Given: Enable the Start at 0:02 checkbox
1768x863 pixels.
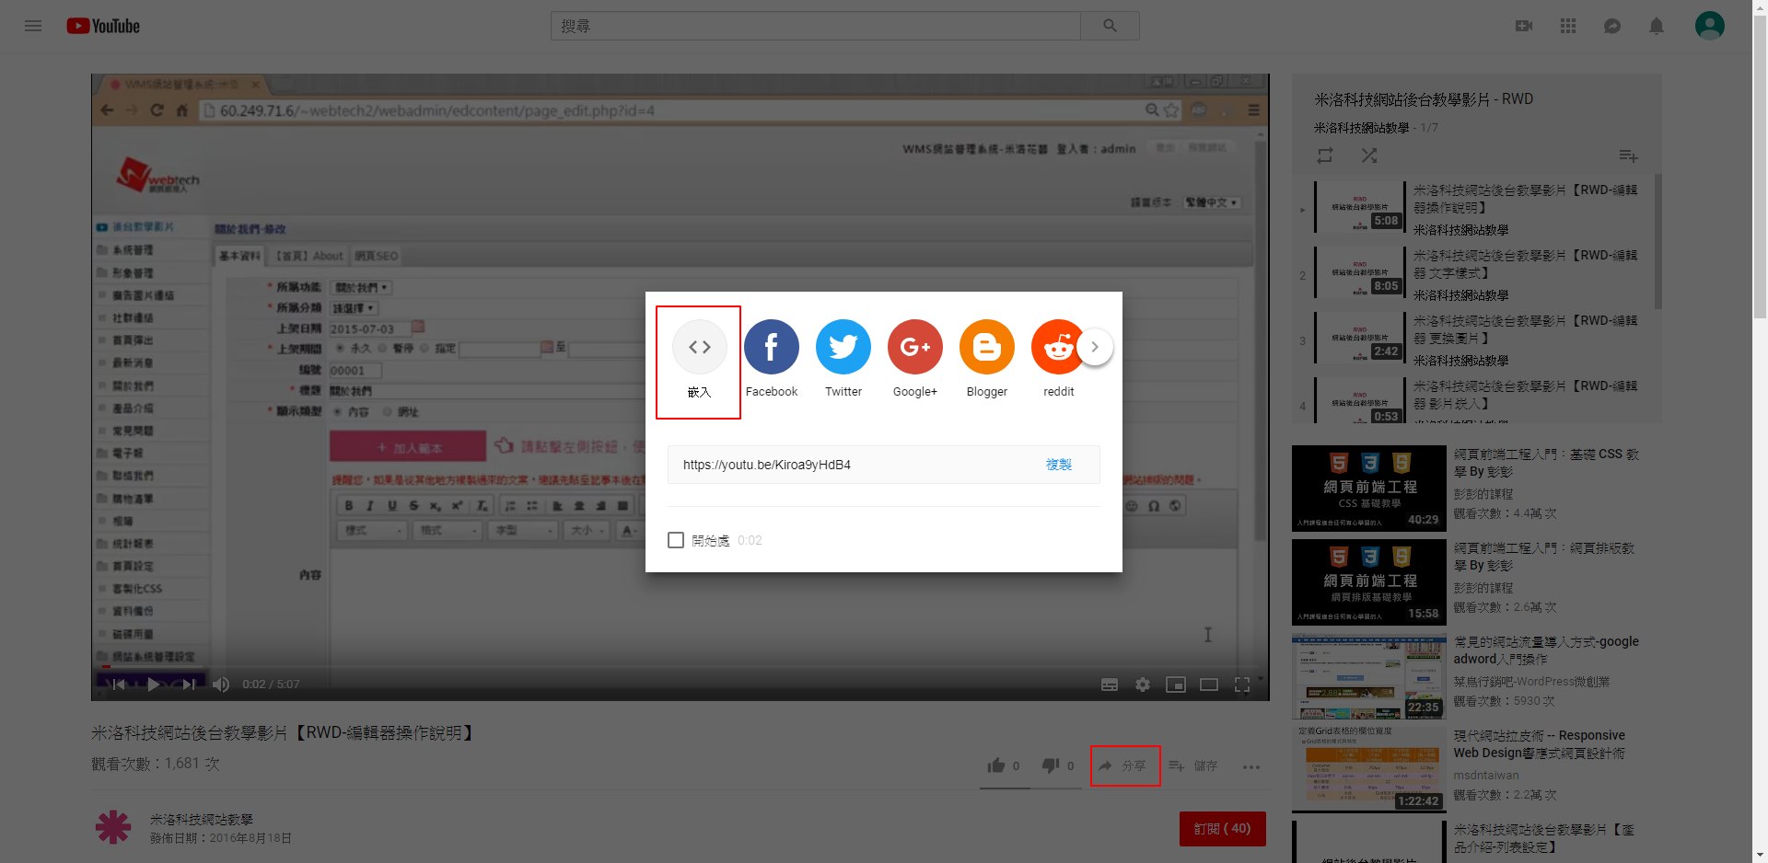Looking at the screenshot, I should 676,540.
